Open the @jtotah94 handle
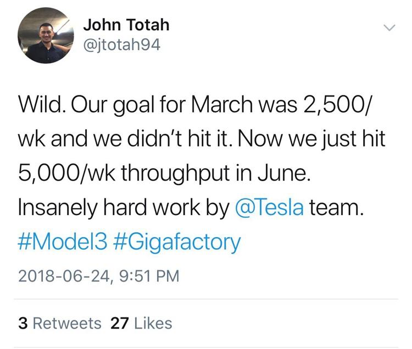 pyautogui.click(x=121, y=45)
